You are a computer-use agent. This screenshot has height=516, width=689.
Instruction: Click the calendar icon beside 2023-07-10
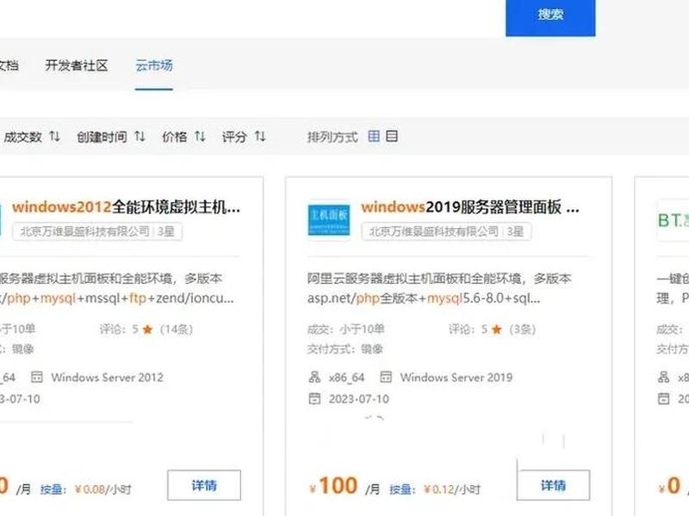[314, 398]
